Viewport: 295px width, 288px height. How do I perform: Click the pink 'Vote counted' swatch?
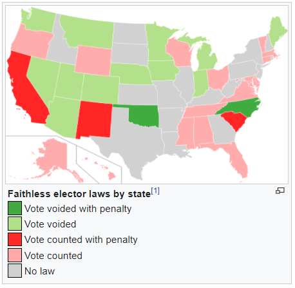coord(15,255)
